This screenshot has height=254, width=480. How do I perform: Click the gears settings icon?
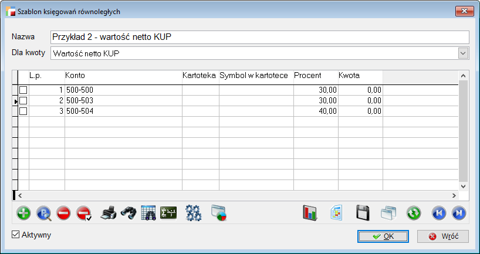(193, 213)
